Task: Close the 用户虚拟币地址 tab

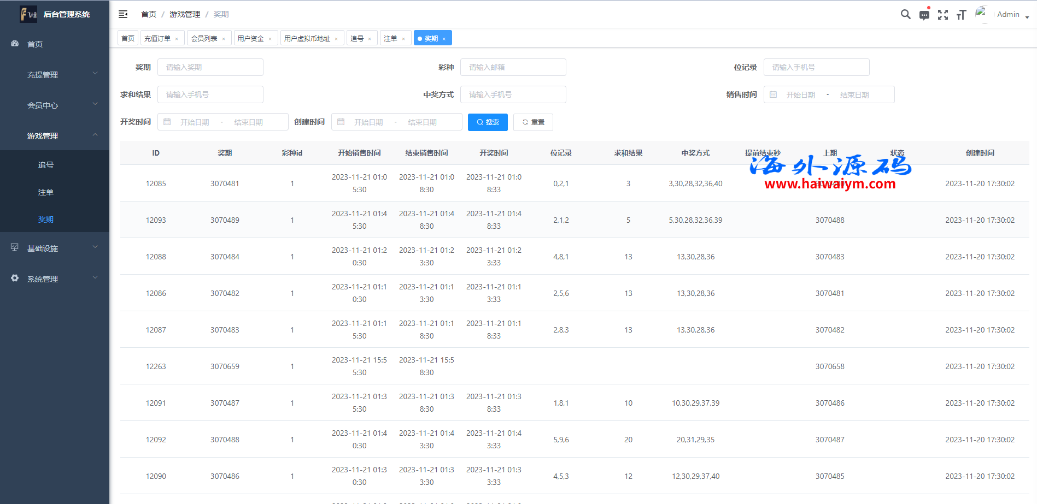Action: [336, 39]
